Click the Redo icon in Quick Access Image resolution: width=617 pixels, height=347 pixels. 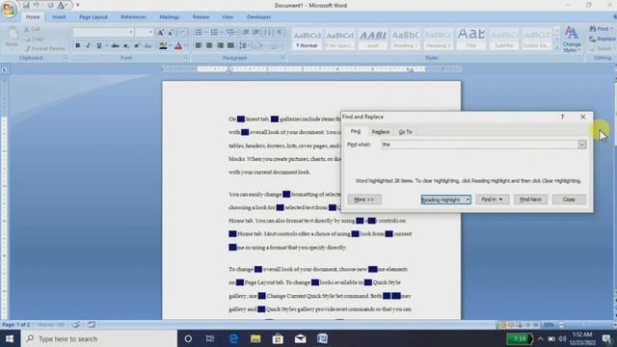click(x=50, y=5)
